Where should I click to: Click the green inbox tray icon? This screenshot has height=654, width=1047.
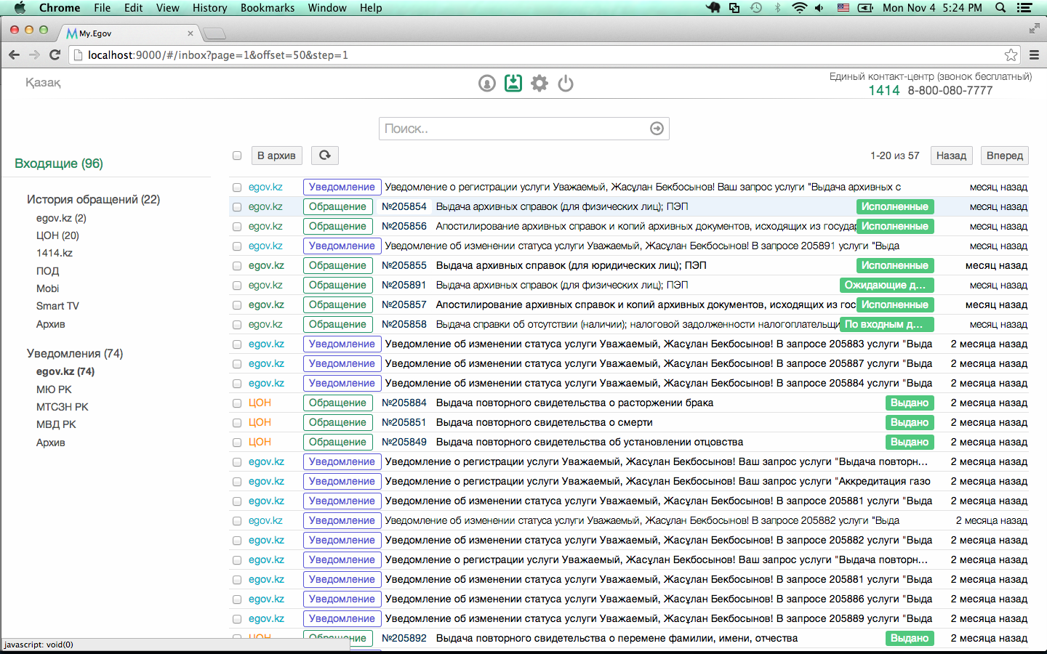point(513,83)
